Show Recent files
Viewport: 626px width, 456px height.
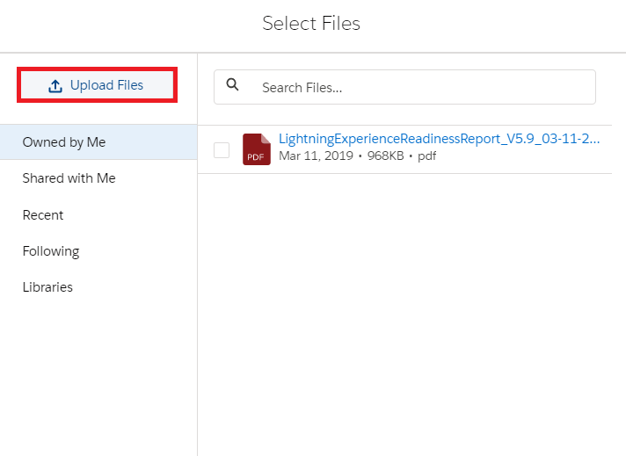click(x=43, y=215)
